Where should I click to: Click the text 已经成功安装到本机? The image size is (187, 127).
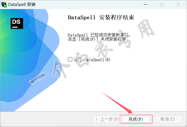(x=110, y=35)
